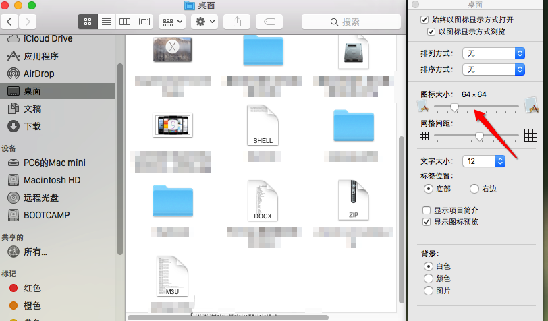Select the 右边 label position radio button
Screen dimensions: 548x321
tap(474, 189)
